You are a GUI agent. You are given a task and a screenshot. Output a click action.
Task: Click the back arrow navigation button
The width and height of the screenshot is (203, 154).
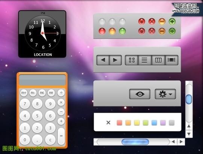click(103, 60)
